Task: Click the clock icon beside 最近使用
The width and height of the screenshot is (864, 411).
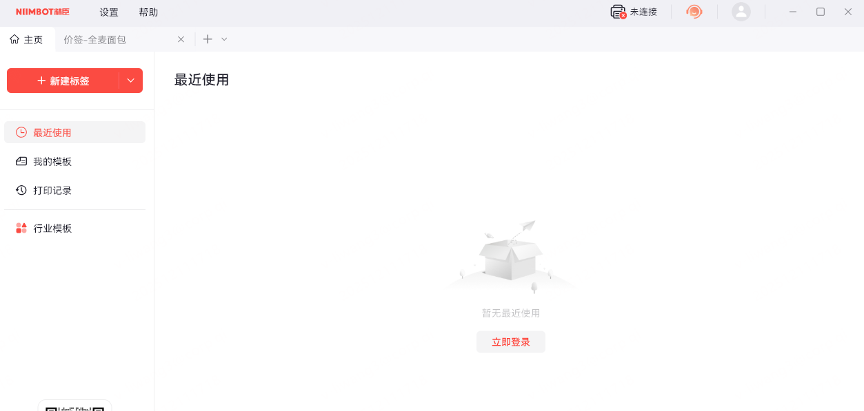Action: point(21,132)
